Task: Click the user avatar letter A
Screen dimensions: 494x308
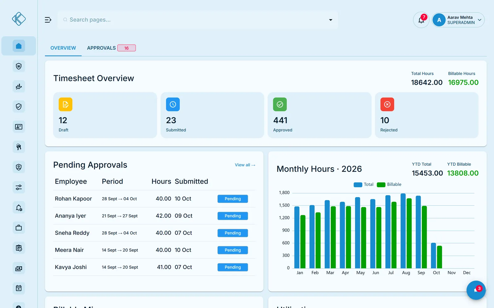Action: click(x=439, y=20)
